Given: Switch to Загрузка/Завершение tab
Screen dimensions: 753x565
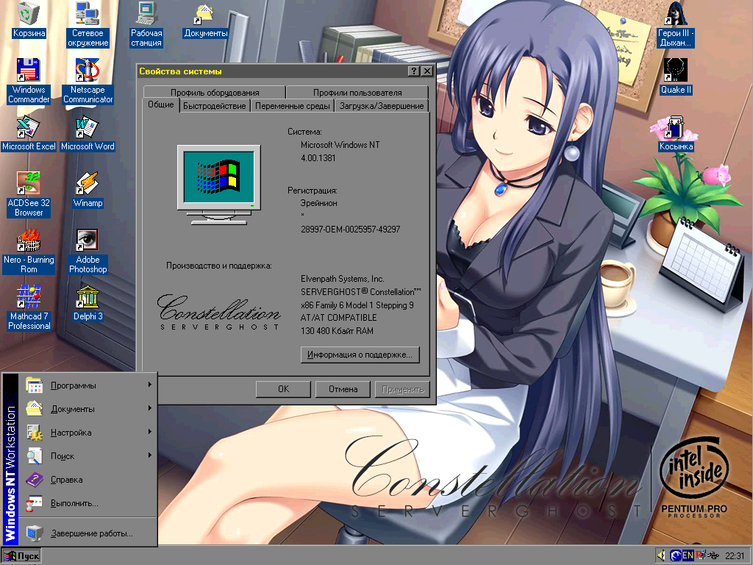Looking at the screenshot, I should tap(382, 106).
